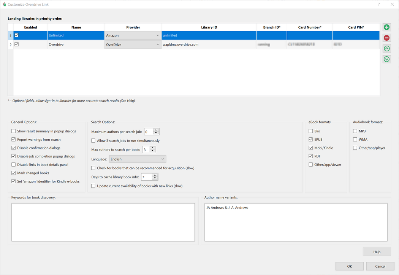
Task: Increase Max authors to search per book
Action: click(x=153, y=148)
